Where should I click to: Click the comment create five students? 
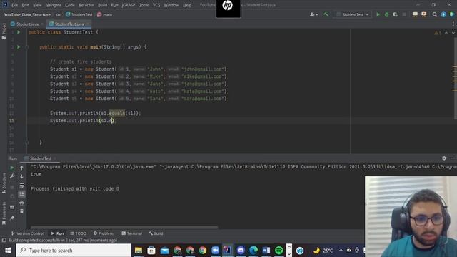(81, 61)
